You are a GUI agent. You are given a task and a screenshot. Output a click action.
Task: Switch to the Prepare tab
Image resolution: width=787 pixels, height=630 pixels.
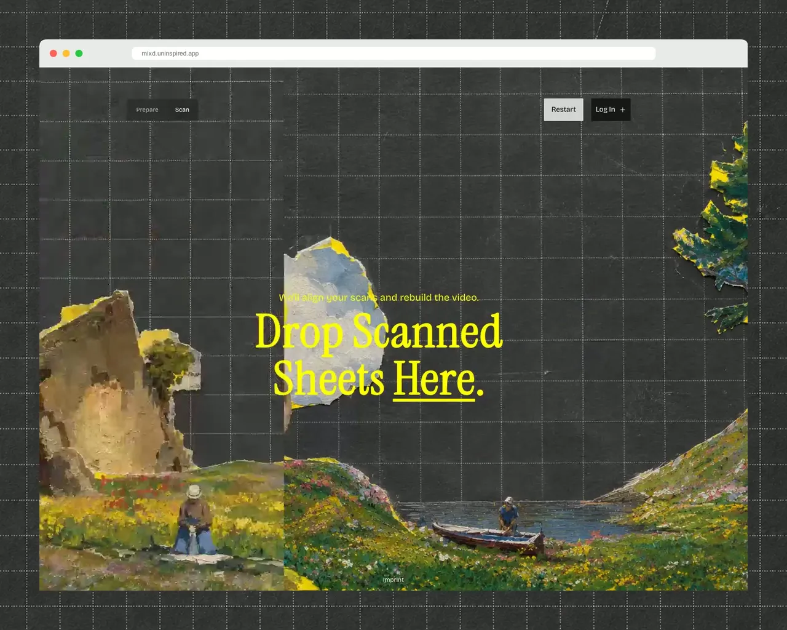[147, 110]
